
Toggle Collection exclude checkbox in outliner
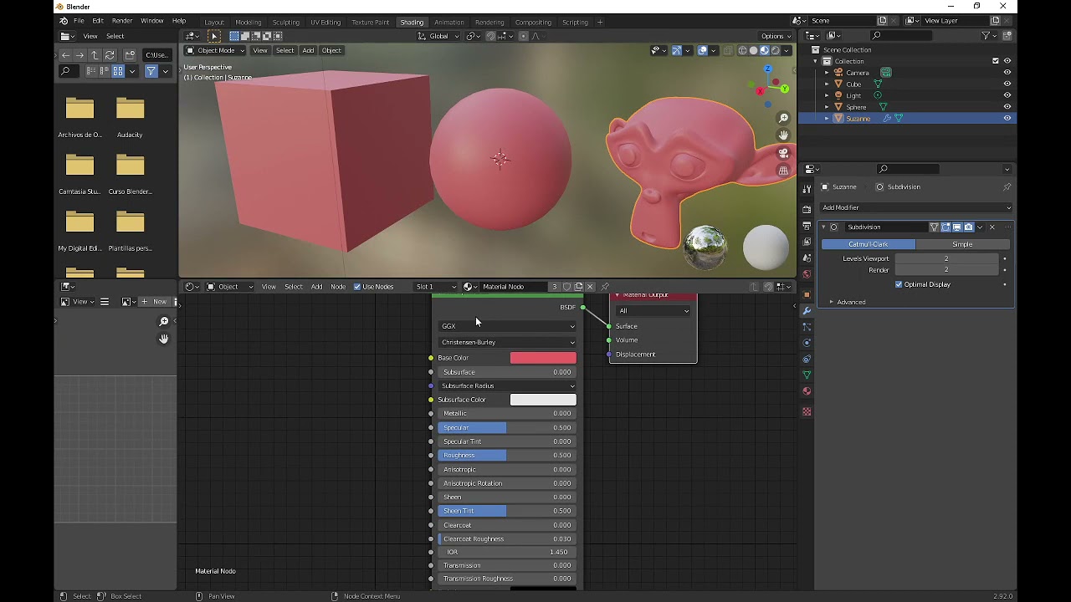(x=996, y=61)
